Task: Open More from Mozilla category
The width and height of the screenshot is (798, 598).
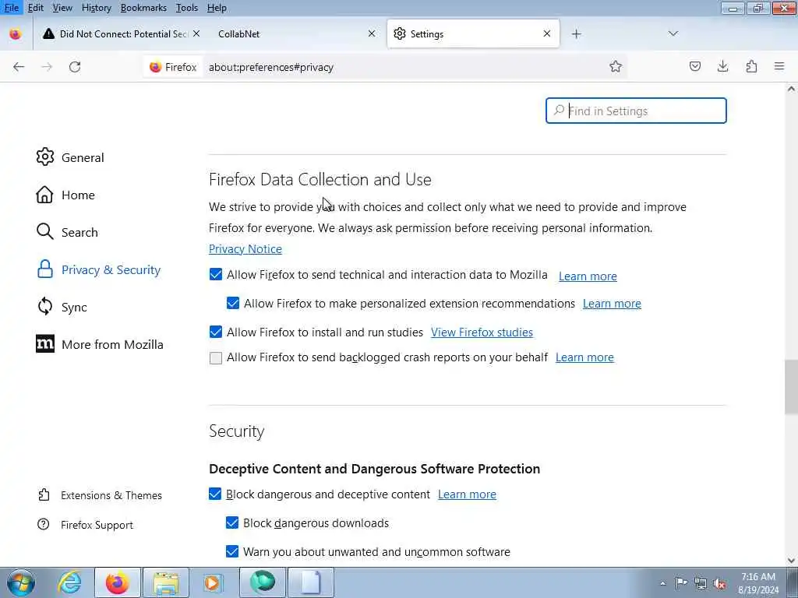Action: point(100,344)
